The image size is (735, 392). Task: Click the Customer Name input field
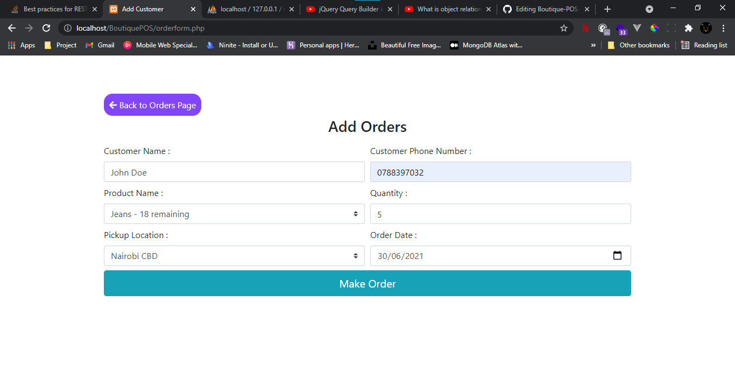pyautogui.click(x=234, y=172)
